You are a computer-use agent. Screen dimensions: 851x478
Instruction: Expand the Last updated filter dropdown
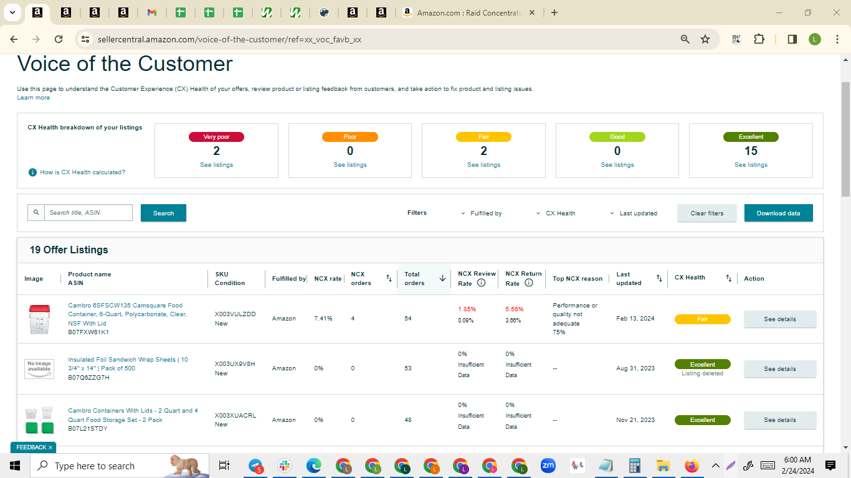(x=634, y=213)
